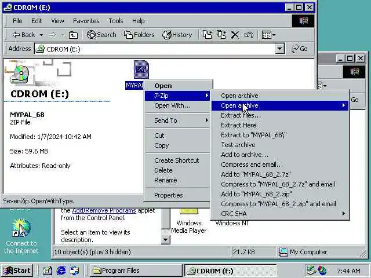The image size is (371, 278).
Task: Expand the CRC SHA submenu
Action: pyautogui.click(x=280, y=214)
